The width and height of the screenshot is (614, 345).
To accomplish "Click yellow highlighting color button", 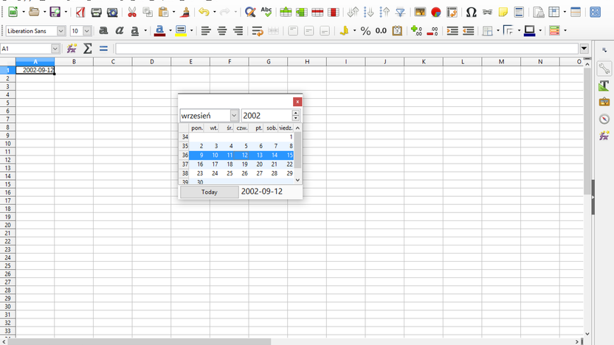I will point(181,30).
